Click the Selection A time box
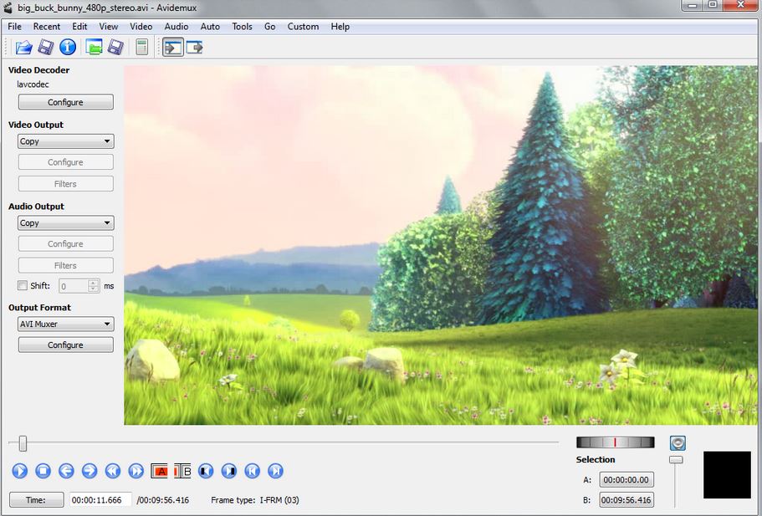 point(626,479)
